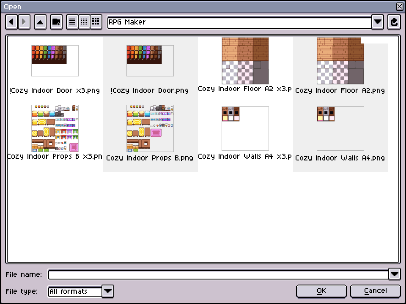Select the !Cozy Indoor Door x3.png thumbnail
The height and width of the screenshot is (304, 406).
tap(55, 61)
